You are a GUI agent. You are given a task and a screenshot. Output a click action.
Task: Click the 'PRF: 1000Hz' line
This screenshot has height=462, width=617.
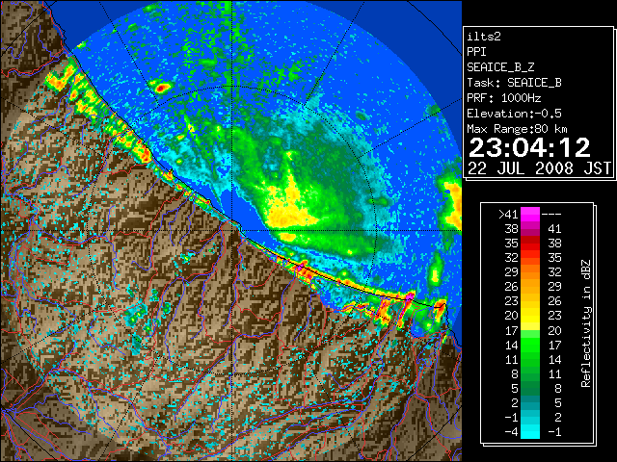[503, 98]
